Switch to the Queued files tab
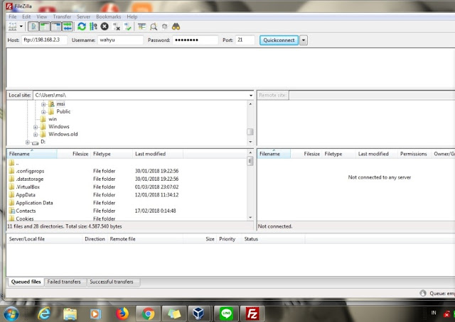The width and height of the screenshot is (455, 322). (26, 282)
